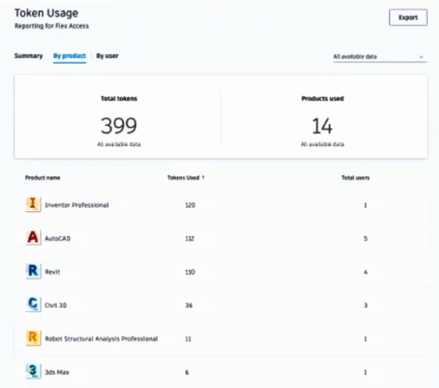
Task: Click 3ds Max tokens value 6
Action: tap(187, 372)
